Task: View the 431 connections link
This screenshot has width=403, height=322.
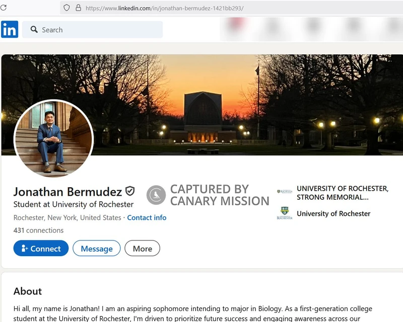Action: pos(39,230)
